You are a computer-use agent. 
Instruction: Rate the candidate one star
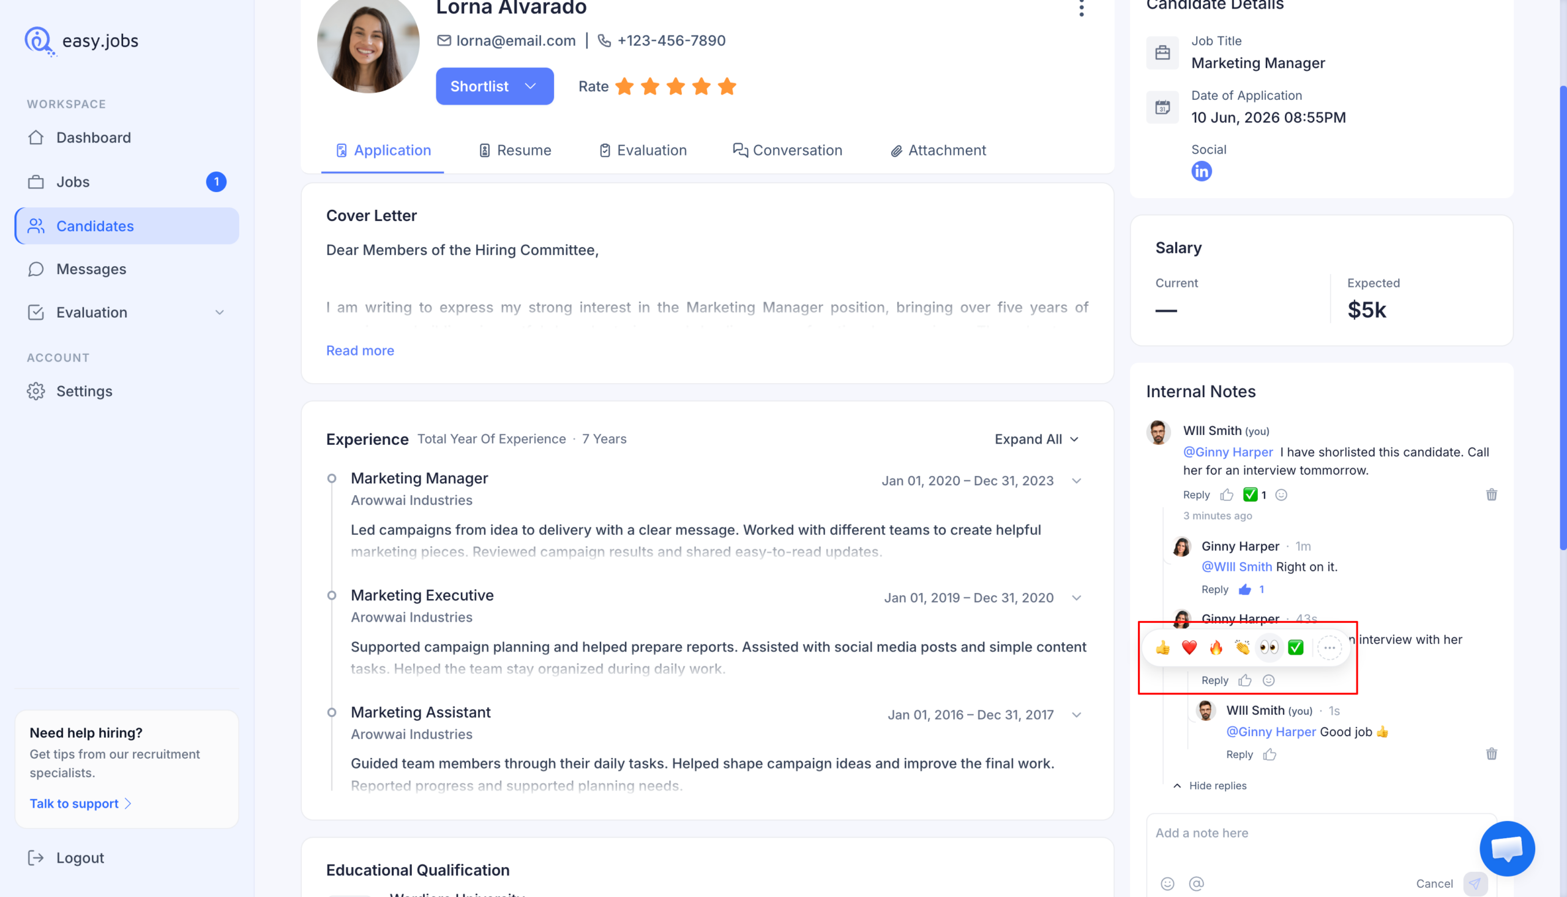point(624,86)
